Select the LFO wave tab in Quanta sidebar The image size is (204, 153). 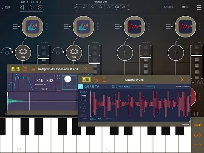[x=84, y=108]
